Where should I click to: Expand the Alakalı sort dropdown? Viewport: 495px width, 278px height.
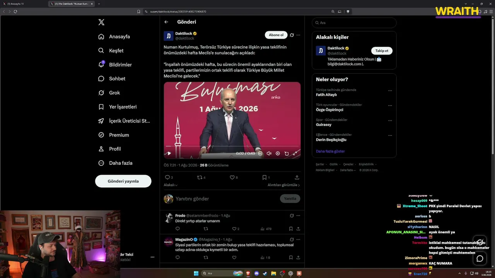(171, 185)
